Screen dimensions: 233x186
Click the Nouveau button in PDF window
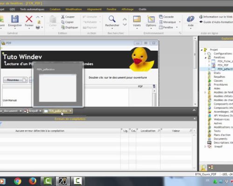click(x=15, y=80)
